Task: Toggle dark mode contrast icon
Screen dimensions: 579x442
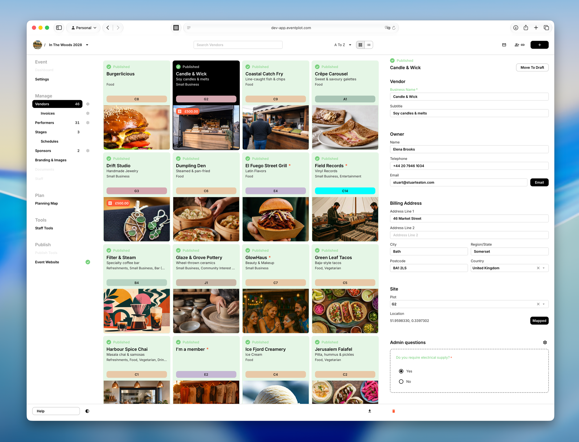Action: point(87,411)
